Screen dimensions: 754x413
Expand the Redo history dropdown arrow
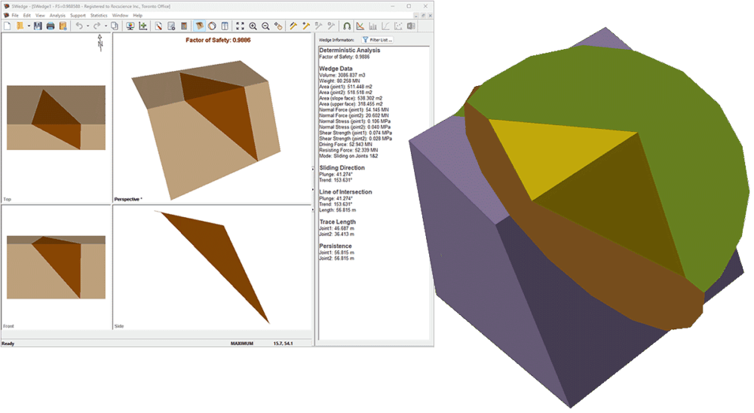pyautogui.click(x=104, y=26)
